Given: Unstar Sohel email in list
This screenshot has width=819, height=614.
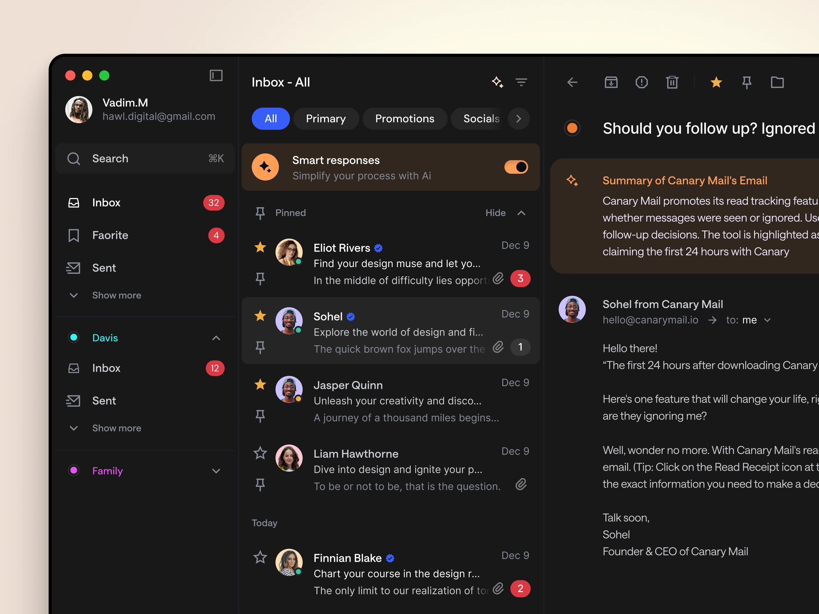Looking at the screenshot, I should click(260, 316).
